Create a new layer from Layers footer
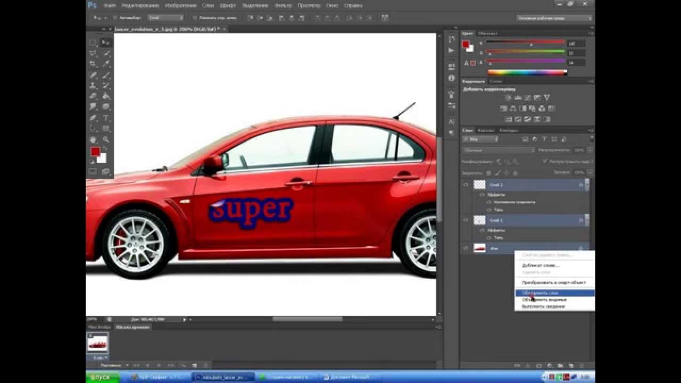The width and height of the screenshot is (681, 383). pyautogui.click(x=571, y=365)
